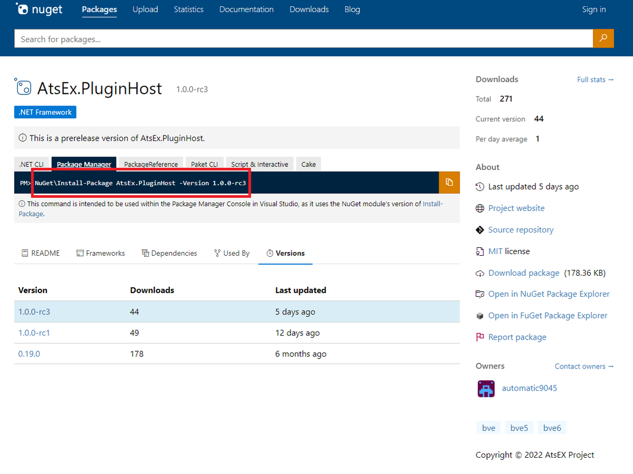633x474 pixels.
Task: Focus the Search for packages field
Action: coord(304,38)
